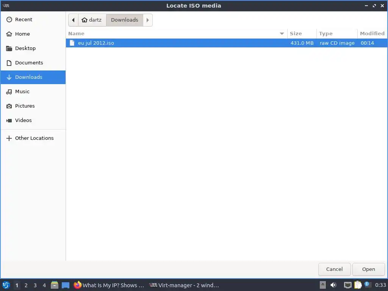Image resolution: width=388 pixels, height=291 pixels.
Task: Select the Desktop folder in the sidebar
Action: pos(33,48)
